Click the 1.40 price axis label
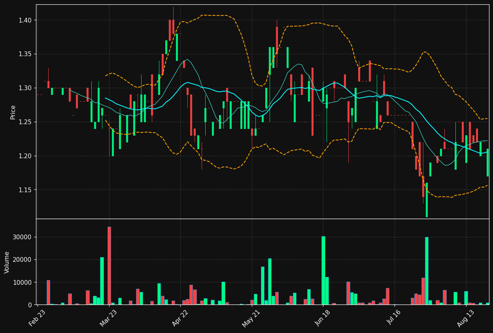 tap(26, 20)
